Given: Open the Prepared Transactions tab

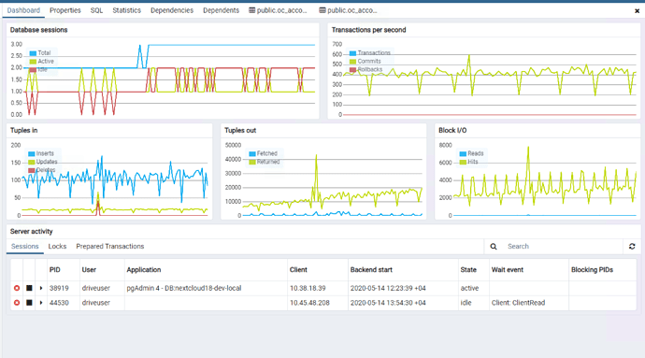Looking at the screenshot, I should pyautogui.click(x=109, y=246).
